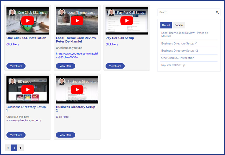Click View More on Business Directory Setup - 2
The image size is (225, 155).
[x=65, y=135]
